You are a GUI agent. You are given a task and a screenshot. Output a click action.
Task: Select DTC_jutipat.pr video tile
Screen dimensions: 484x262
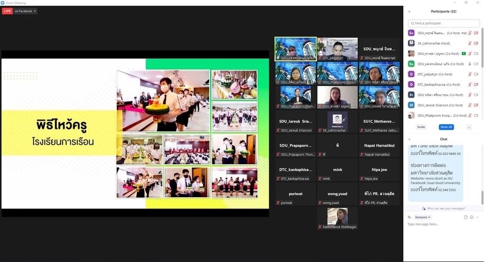click(x=338, y=49)
